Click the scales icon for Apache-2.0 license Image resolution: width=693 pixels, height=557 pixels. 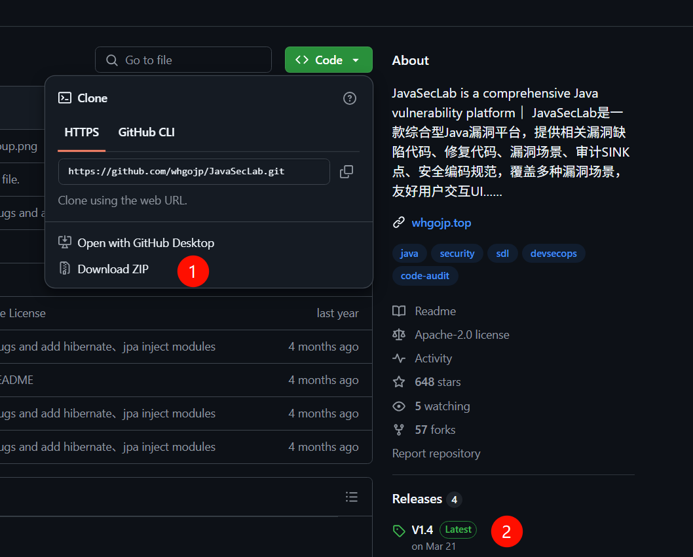399,335
